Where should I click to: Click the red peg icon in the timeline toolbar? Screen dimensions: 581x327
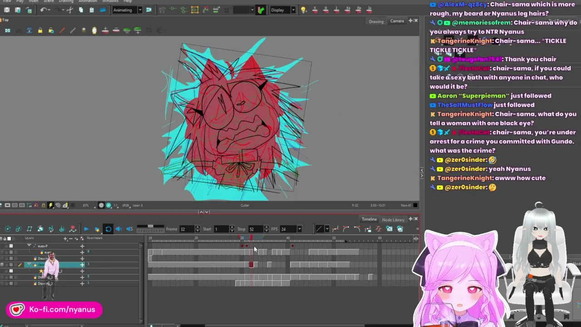pos(73,229)
